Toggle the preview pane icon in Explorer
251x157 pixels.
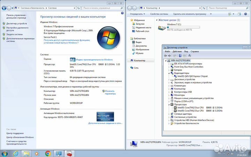239,14
